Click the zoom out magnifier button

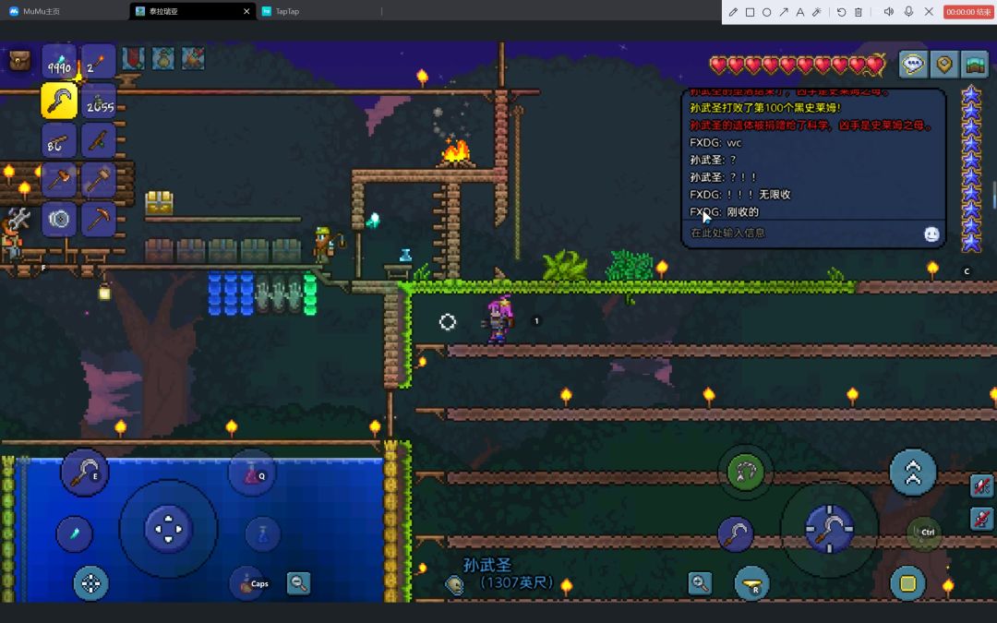pos(299,583)
